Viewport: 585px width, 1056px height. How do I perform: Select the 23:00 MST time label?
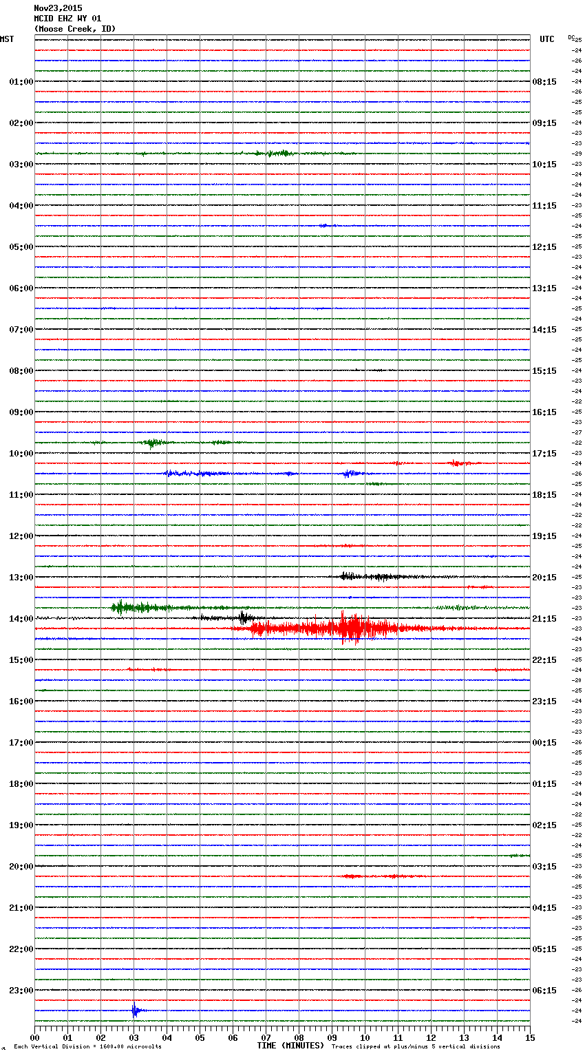21,991
